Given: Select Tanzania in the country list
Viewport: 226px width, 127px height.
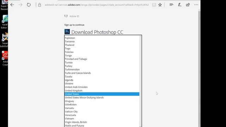Looking at the screenshot, I should pyautogui.click(x=102, y=42).
